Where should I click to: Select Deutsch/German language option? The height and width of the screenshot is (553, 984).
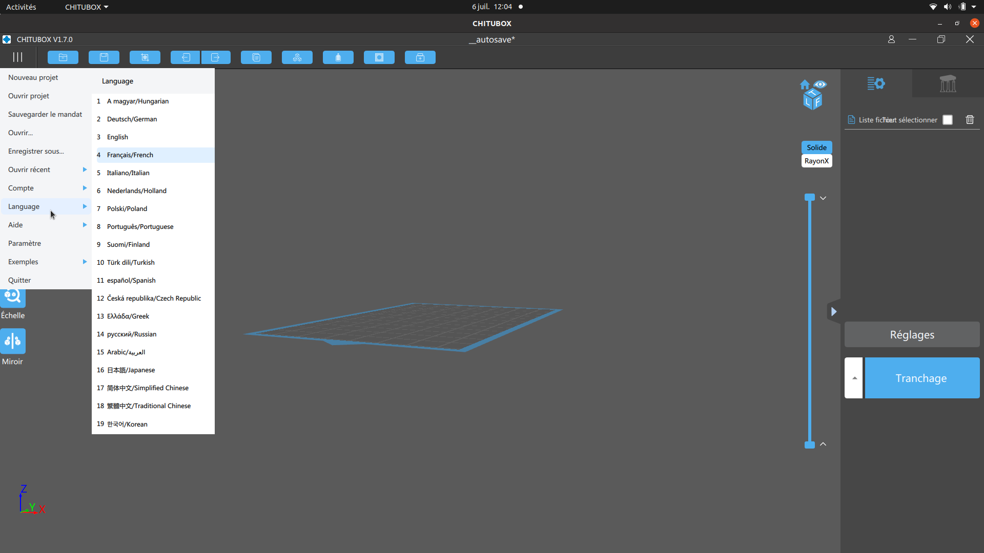point(132,119)
